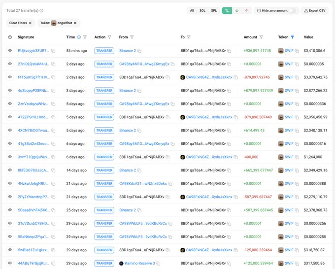Toggle eye icon for 27niDLQs6aM4iU row
This screenshot has width=335, height=269.
(10, 64)
